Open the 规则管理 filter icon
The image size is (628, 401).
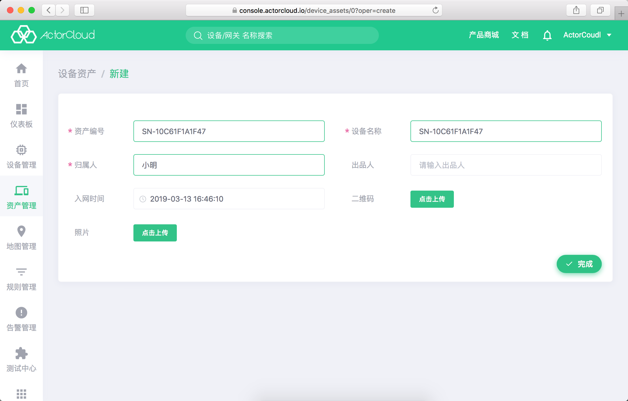click(x=21, y=272)
